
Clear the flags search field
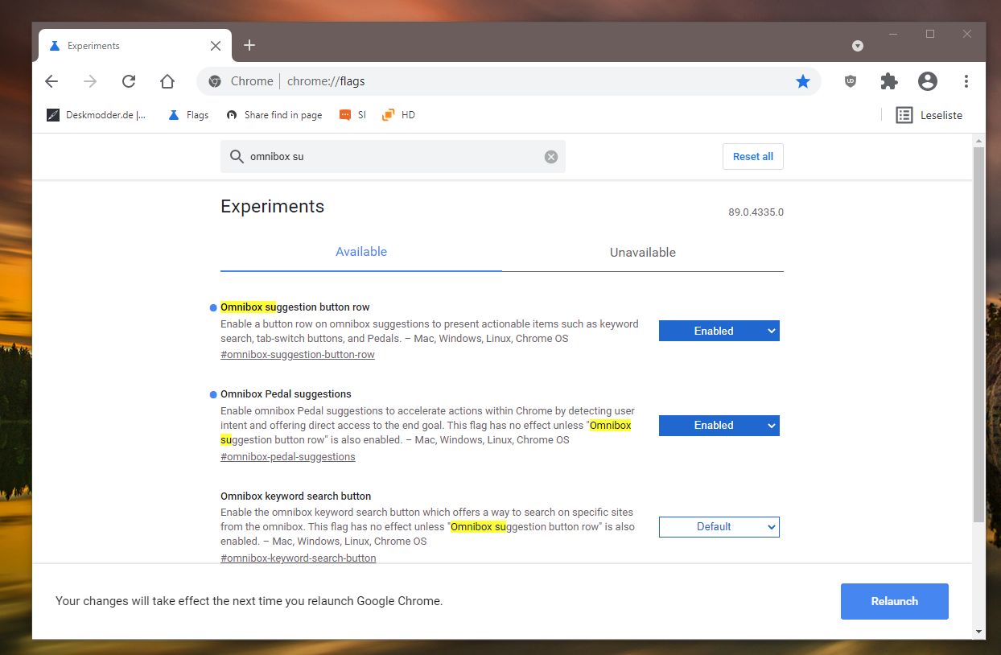click(551, 157)
